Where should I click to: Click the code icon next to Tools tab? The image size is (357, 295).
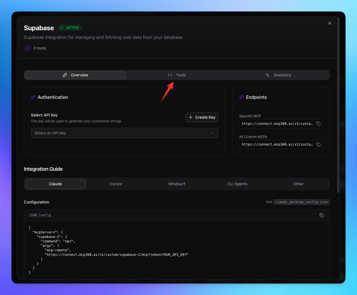pyautogui.click(x=170, y=75)
